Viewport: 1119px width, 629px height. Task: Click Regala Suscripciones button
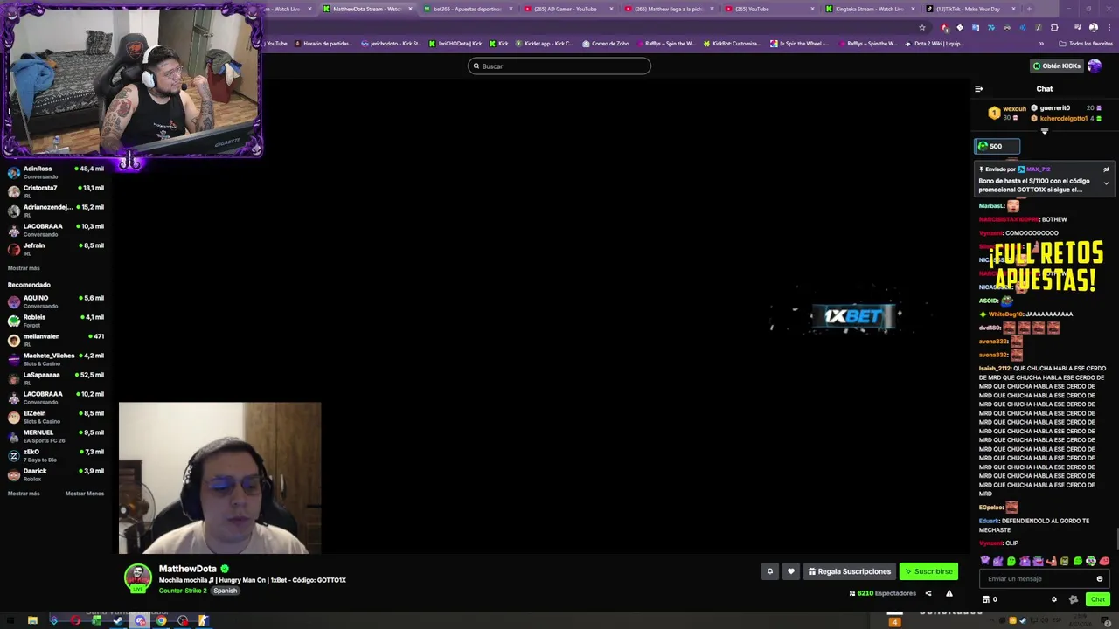[849, 571]
